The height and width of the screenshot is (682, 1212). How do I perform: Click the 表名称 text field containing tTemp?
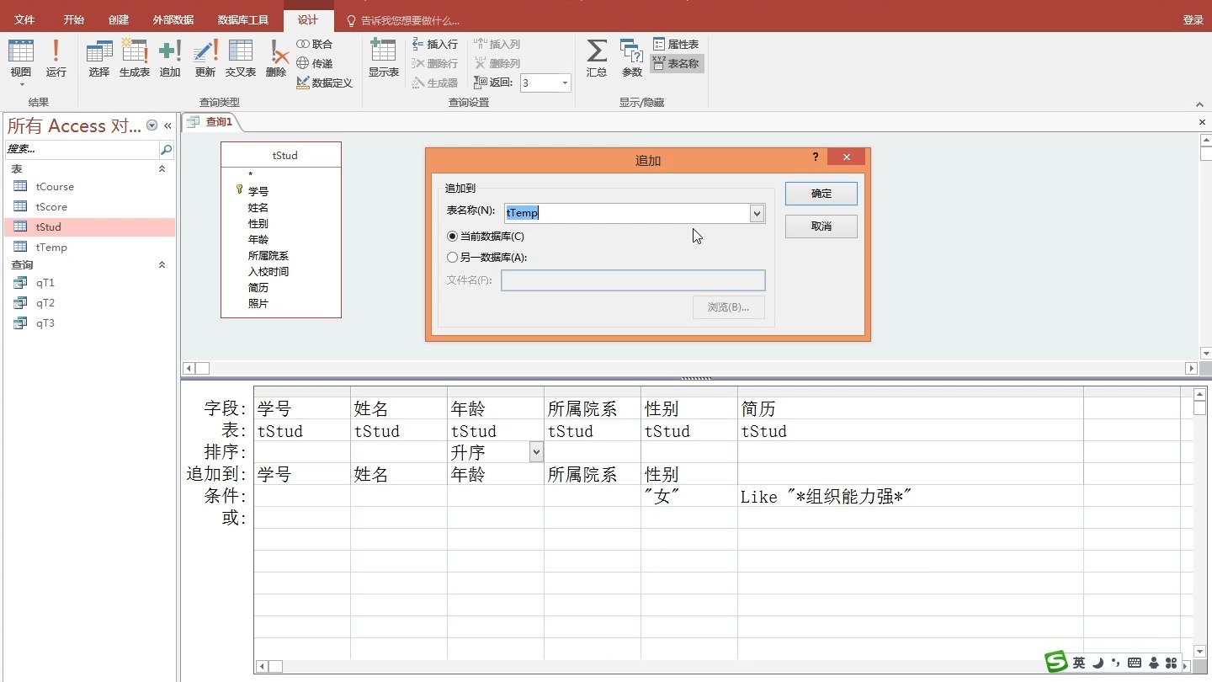point(627,214)
